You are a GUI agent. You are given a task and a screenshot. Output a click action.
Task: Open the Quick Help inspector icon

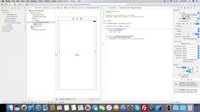(182, 8)
